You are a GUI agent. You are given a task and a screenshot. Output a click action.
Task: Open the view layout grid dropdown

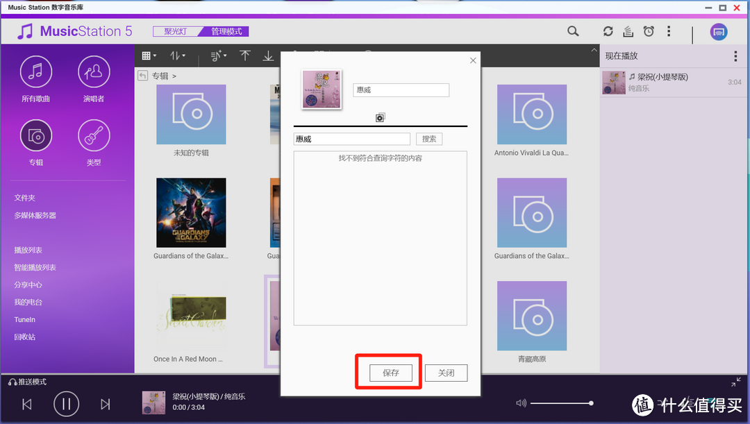coord(148,56)
